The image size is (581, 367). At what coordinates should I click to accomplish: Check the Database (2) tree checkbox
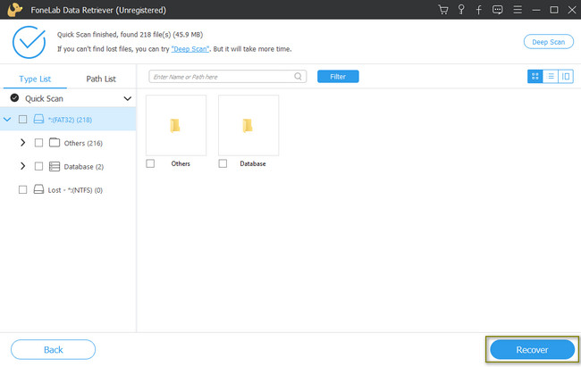tap(38, 166)
